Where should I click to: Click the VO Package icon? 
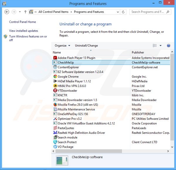[55, 147]
